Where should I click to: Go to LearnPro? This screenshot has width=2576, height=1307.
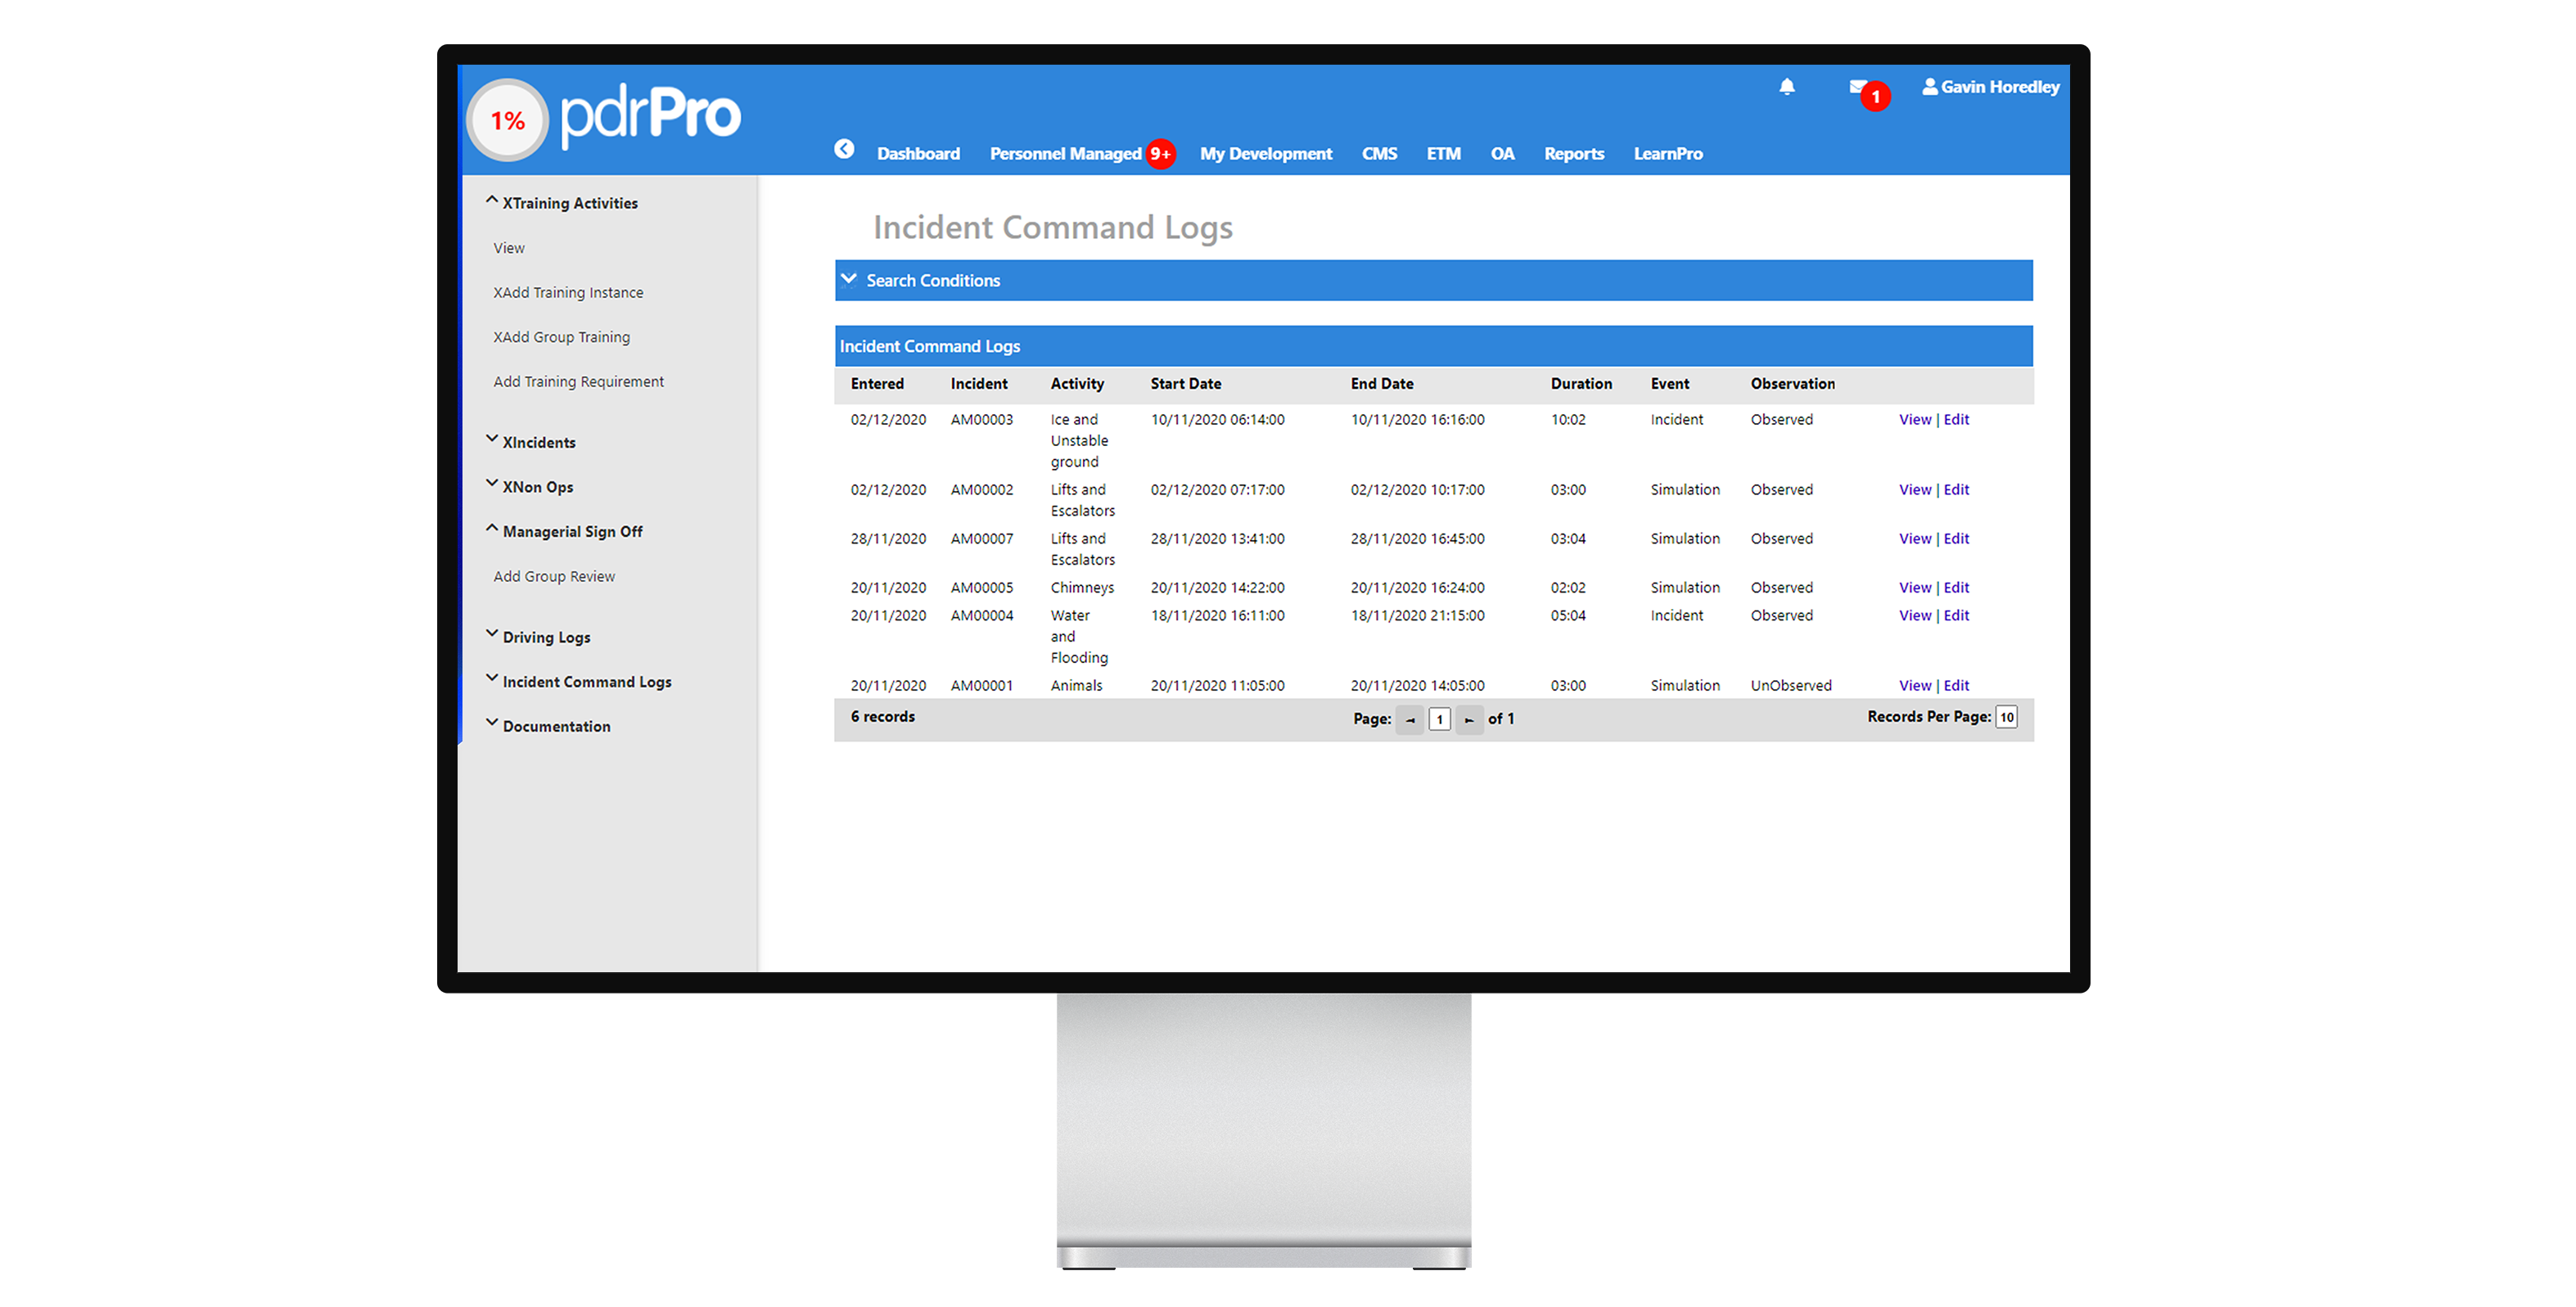[1668, 154]
